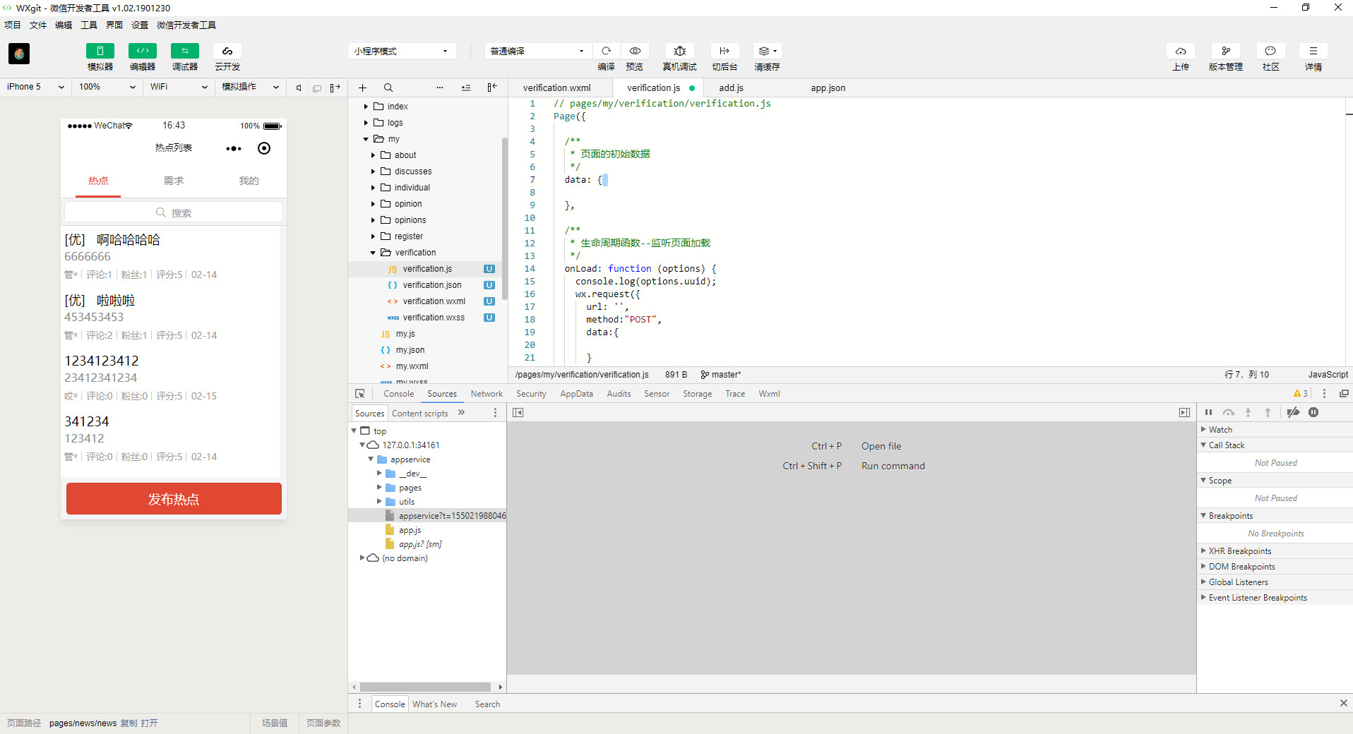Image resolution: width=1353 pixels, height=734 pixels.
Task: Expand the pages folder in Sources tree
Action: pos(379,488)
